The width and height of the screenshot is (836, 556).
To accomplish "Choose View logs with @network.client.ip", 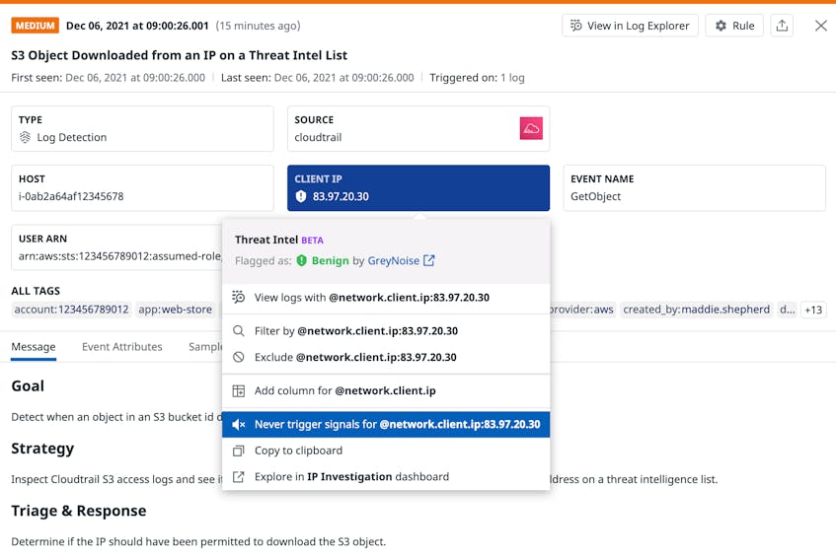I will 386,298.
